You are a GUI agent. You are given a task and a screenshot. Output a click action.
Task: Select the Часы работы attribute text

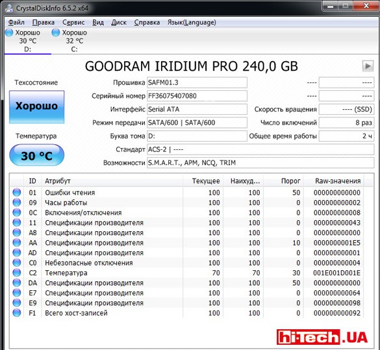coord(66,203)
